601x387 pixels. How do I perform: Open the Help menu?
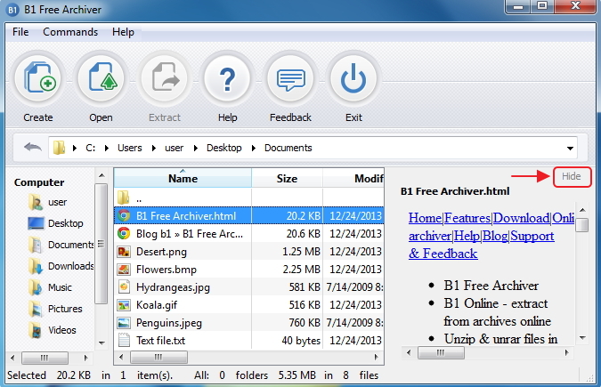123,32
